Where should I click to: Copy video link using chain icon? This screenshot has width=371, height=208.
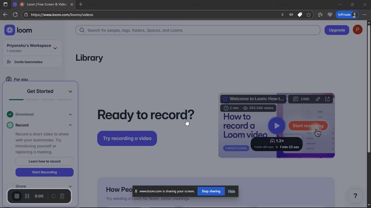(x=318, y=99)
